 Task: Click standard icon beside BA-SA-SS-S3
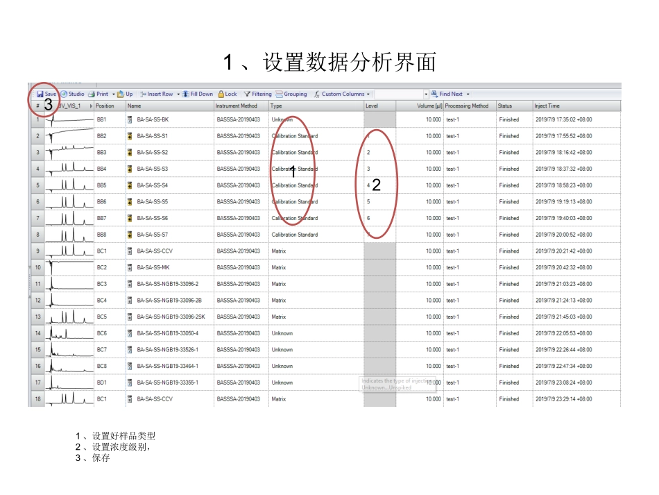[130, 169]
